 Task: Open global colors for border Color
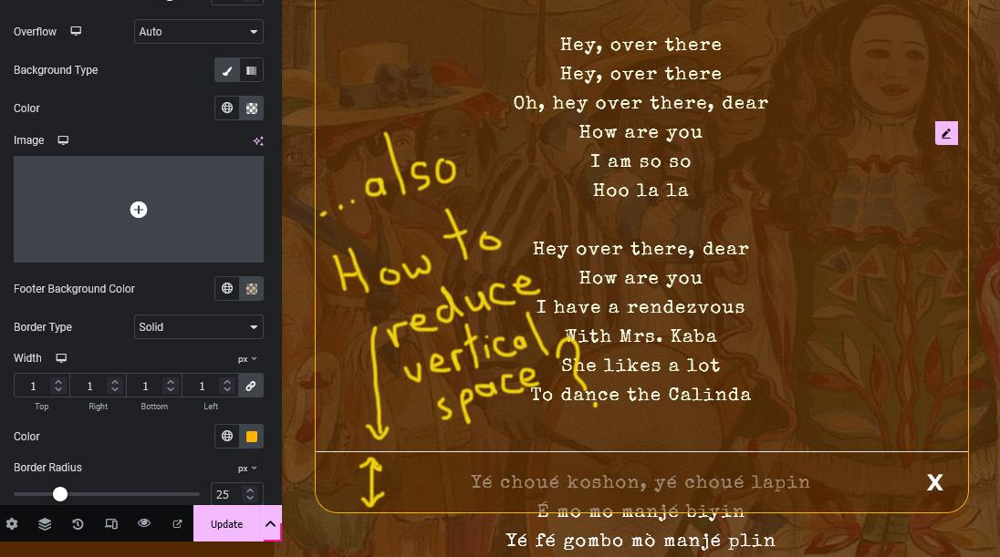tap(227, 436)
